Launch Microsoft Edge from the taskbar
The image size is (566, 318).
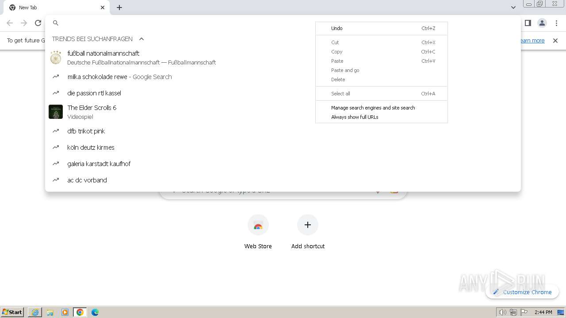(95, 312)
